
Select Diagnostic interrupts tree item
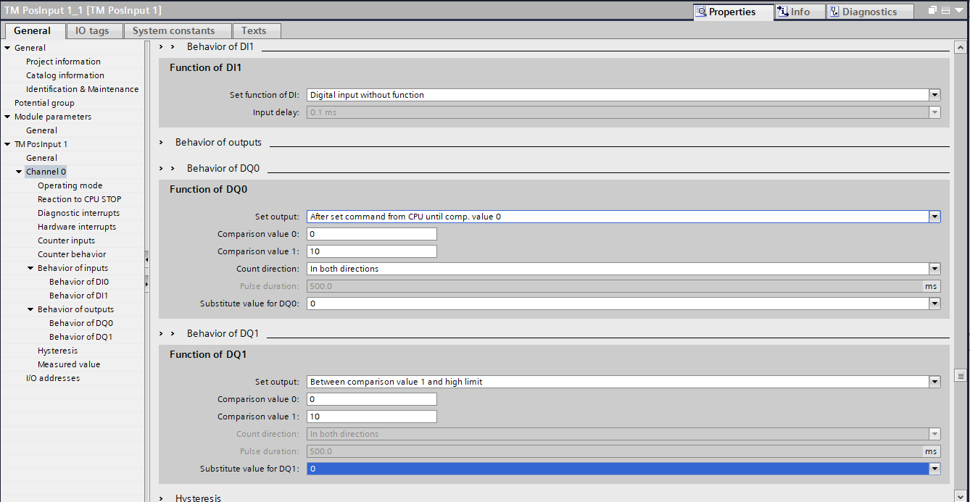coord(79,213)
